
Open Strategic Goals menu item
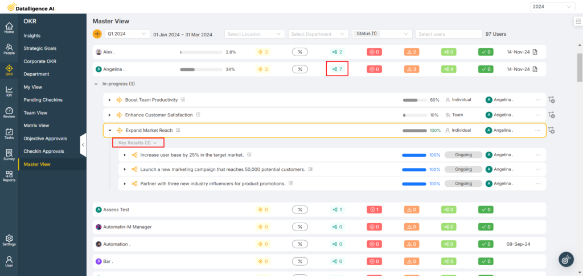coord(40,48)
